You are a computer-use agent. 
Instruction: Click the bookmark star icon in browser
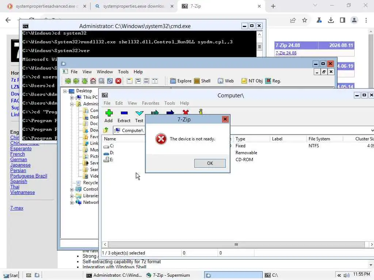[305, 20]
